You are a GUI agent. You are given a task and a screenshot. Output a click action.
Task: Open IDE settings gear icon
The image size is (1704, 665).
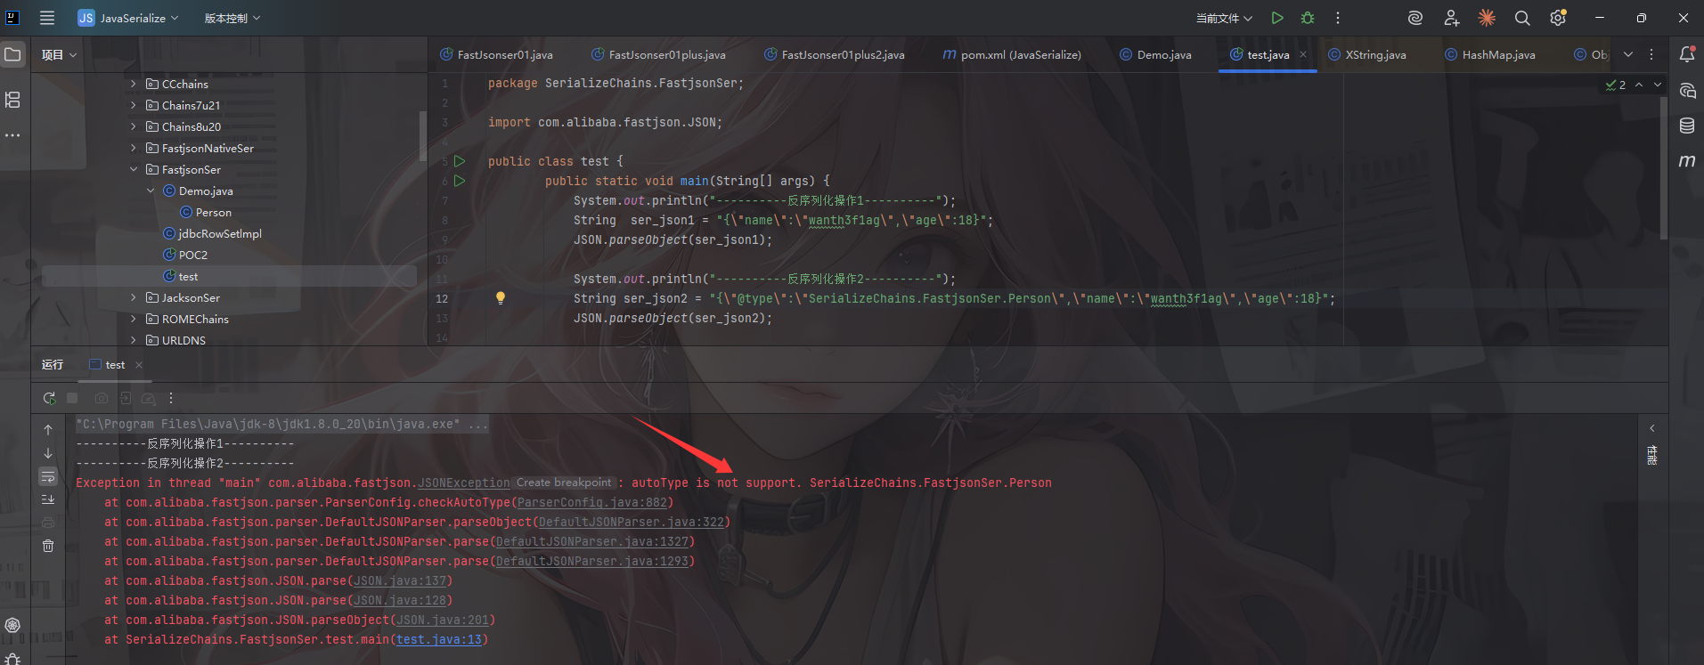[1557, 18]
